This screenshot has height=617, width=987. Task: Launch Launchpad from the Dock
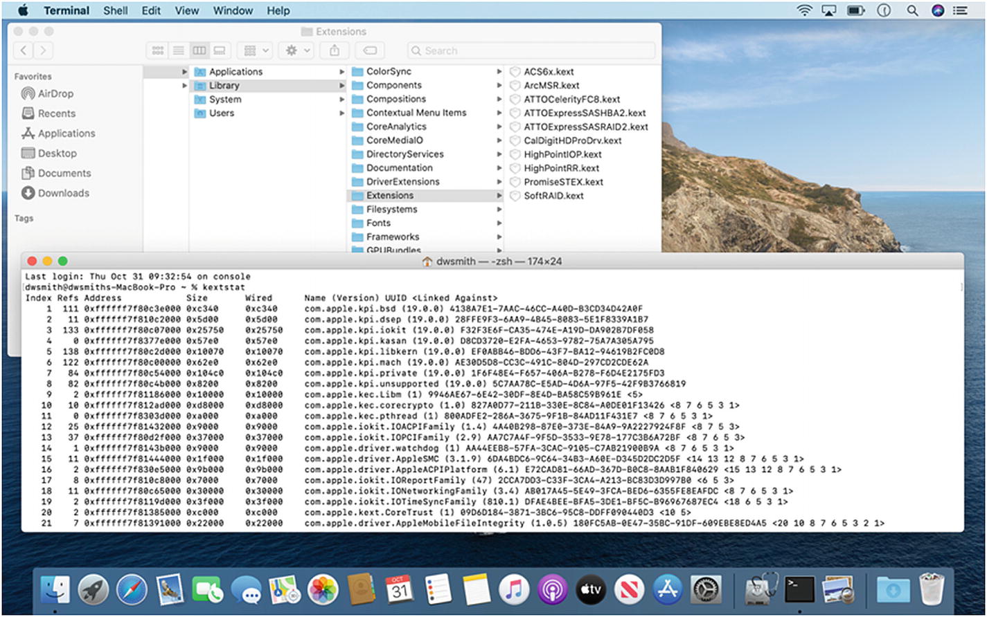(x=94, y=589)
